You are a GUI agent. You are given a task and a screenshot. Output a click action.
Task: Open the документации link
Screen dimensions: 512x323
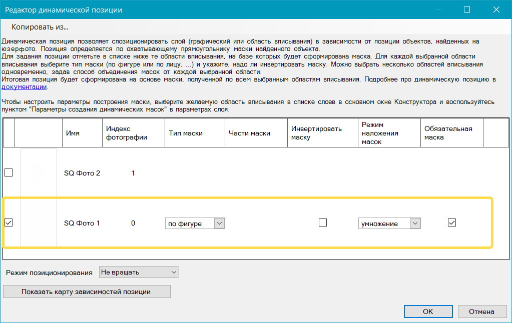(25, 87)
